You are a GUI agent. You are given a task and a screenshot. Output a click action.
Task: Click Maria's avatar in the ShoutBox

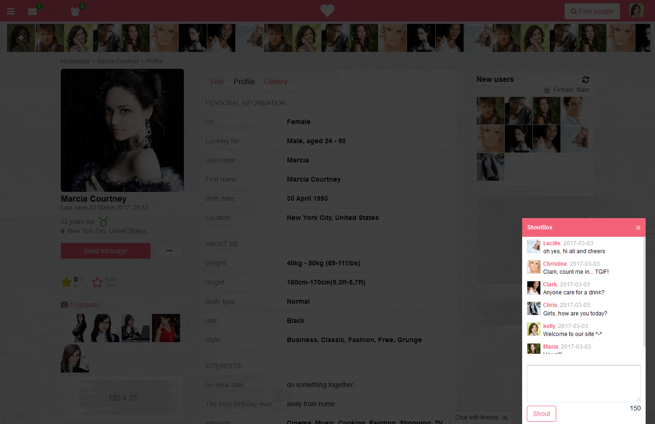(534, 349)
